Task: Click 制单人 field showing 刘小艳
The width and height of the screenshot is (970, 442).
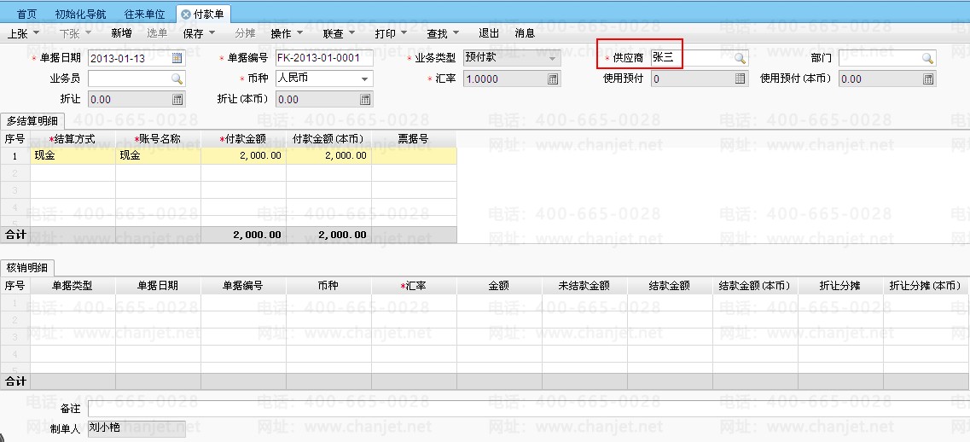Action: 136,427
